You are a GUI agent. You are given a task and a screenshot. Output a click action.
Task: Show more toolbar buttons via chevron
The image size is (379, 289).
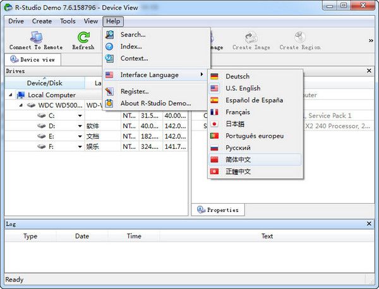pos(371,40)
